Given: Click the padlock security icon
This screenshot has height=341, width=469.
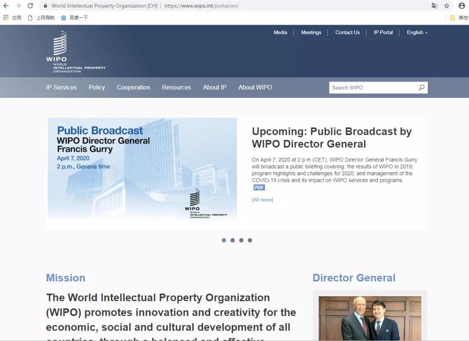Looking at the screenshot, I should [46, 6].
